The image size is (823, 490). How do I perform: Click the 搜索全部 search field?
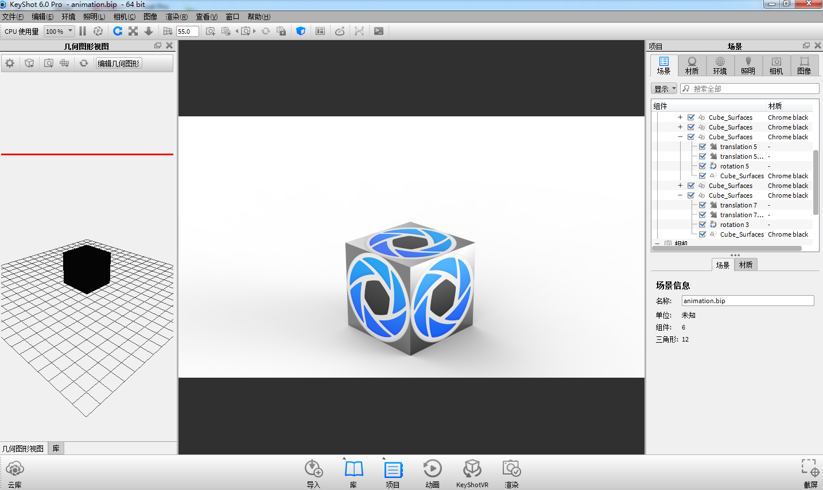coord(750,89)
